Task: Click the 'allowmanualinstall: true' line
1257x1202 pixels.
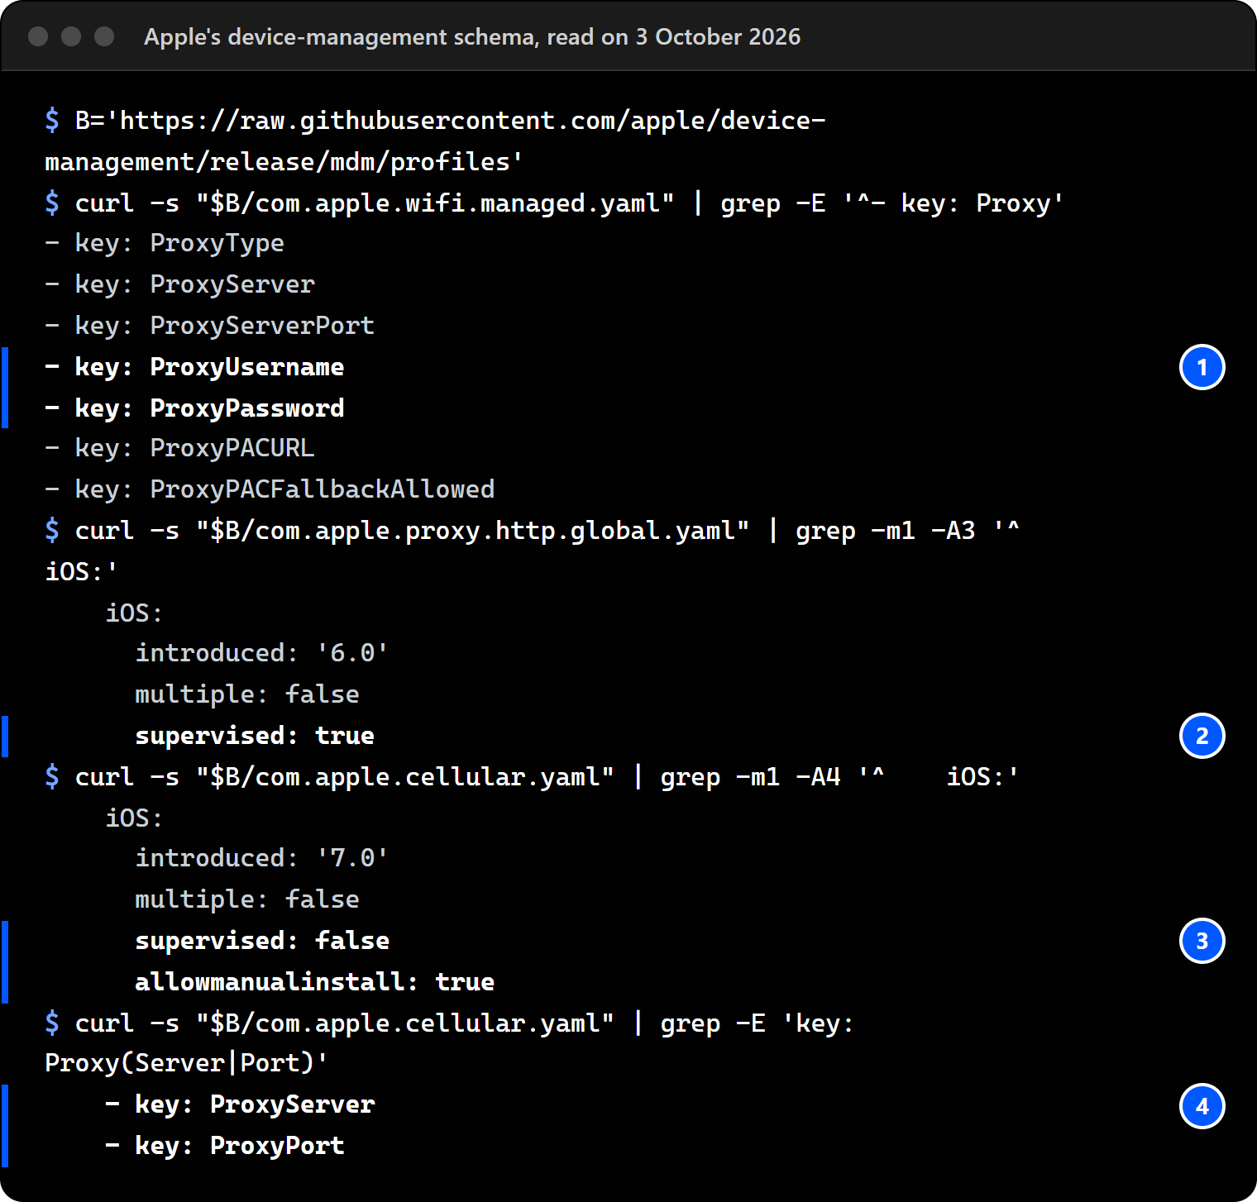Action: pyautogui.click(x=314, y=982)
